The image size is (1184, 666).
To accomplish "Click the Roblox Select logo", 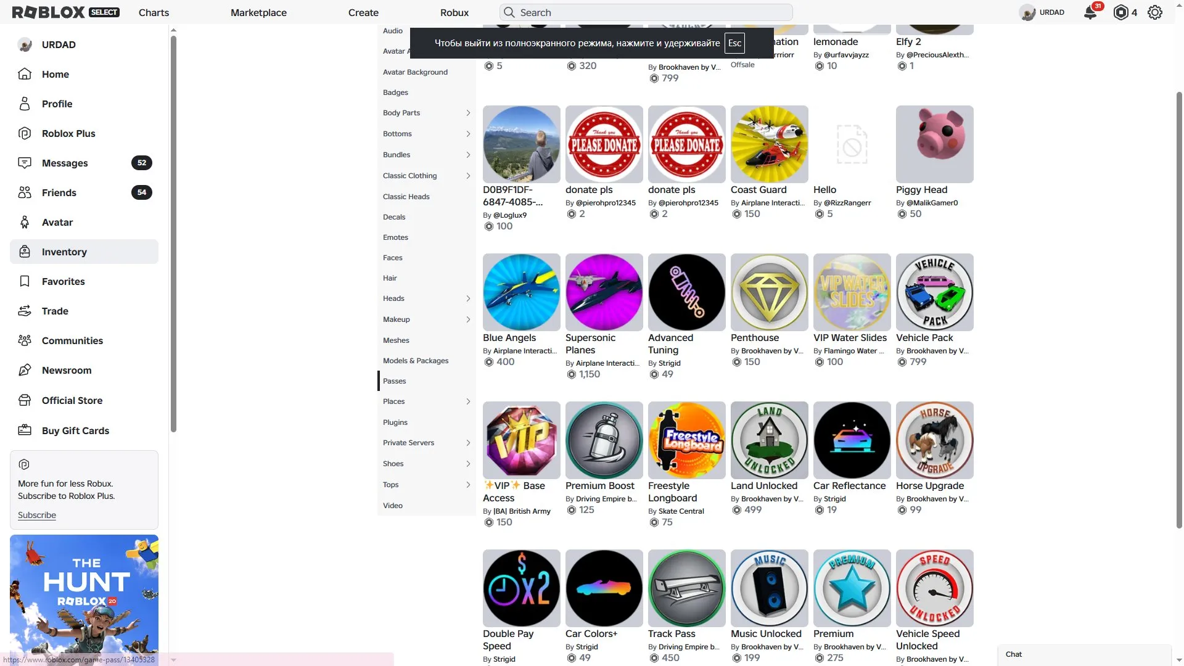I will (x=65, y=12).
